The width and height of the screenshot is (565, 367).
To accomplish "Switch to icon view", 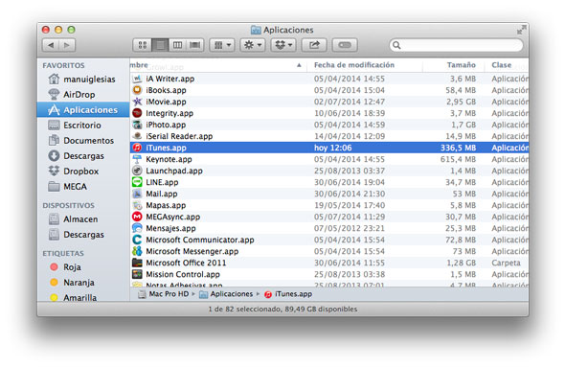I will (x=143, y=45).
